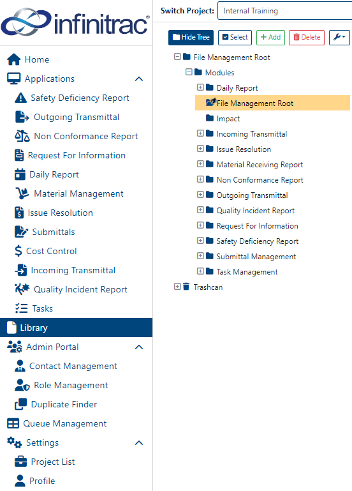Expand the Task Management folder
Image resolution: width=352 pixels, height=491 pixels.
click(x=200, y=271)
